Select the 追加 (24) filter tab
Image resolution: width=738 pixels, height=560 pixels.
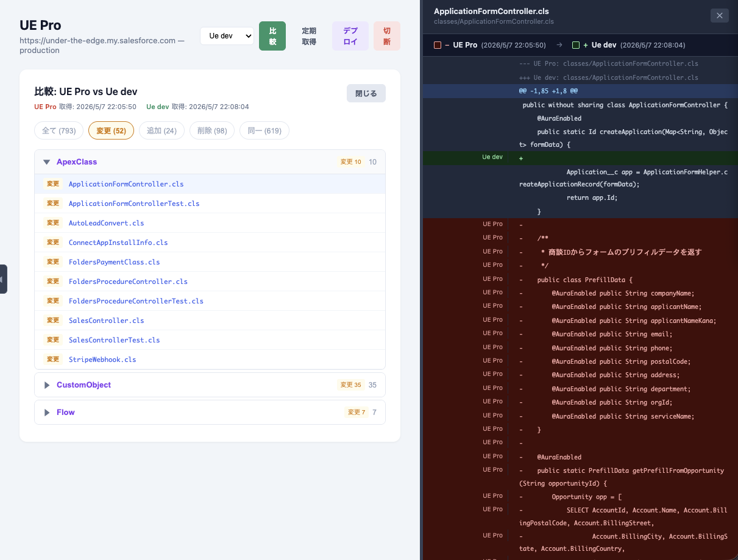[x=161, y=130]
